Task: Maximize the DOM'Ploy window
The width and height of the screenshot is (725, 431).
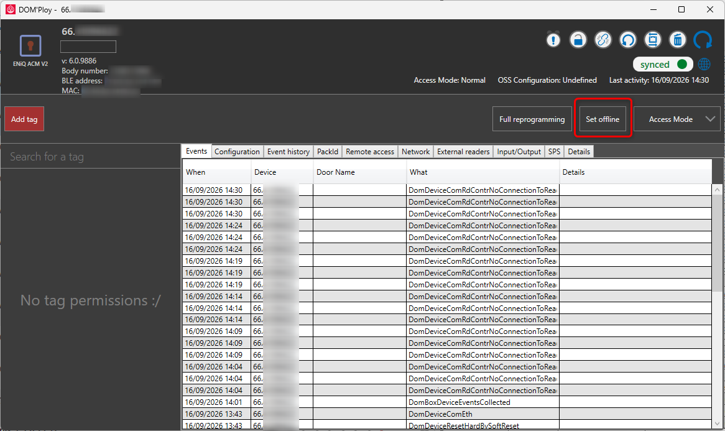Action: click(681, 9)
